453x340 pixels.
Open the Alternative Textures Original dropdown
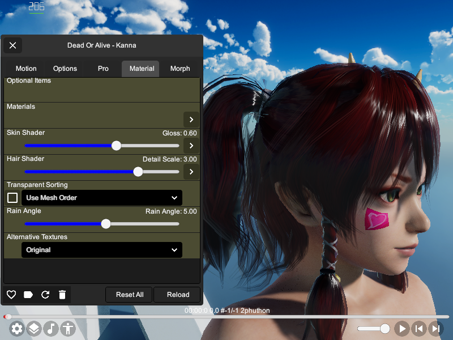click(102, 250)
